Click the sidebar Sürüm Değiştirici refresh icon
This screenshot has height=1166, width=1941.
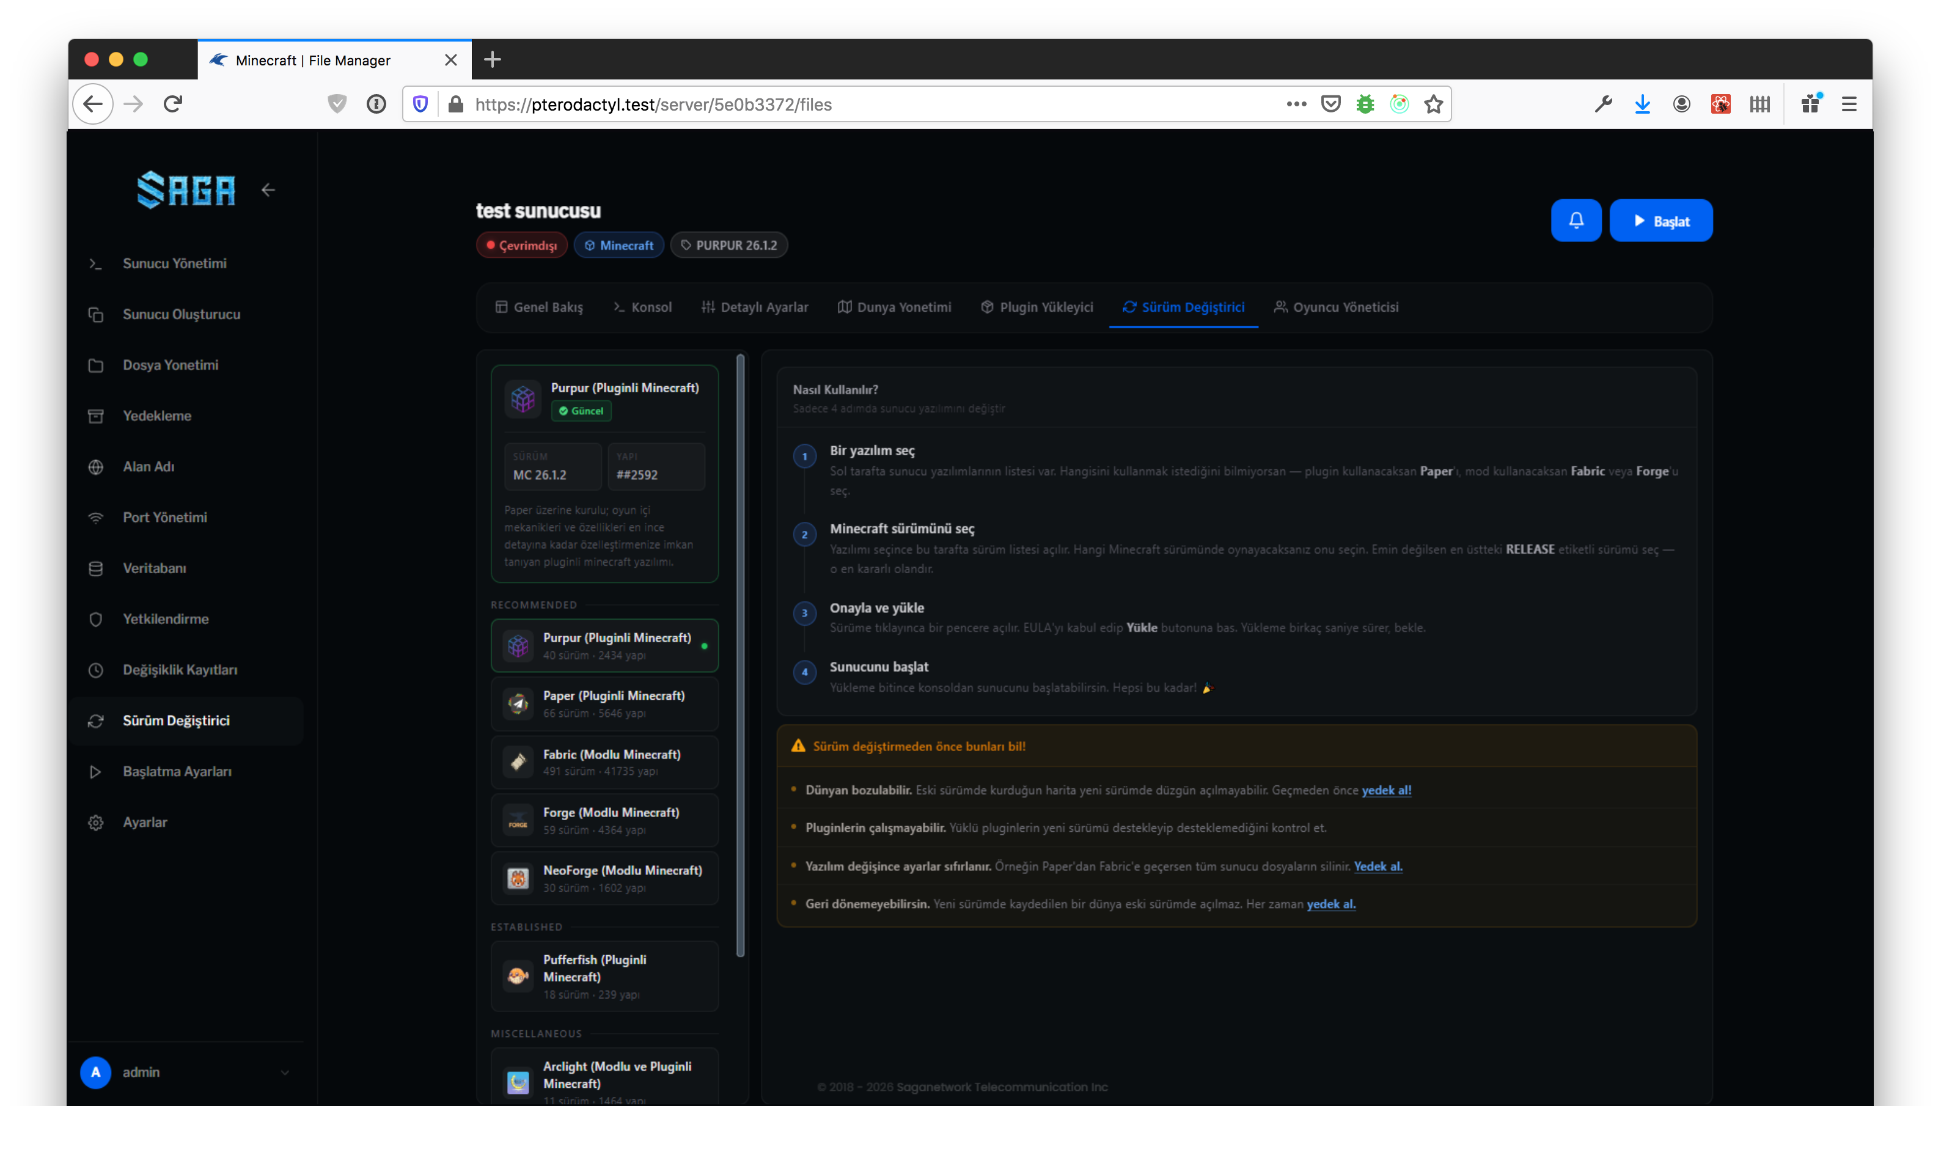coord(96,721)
